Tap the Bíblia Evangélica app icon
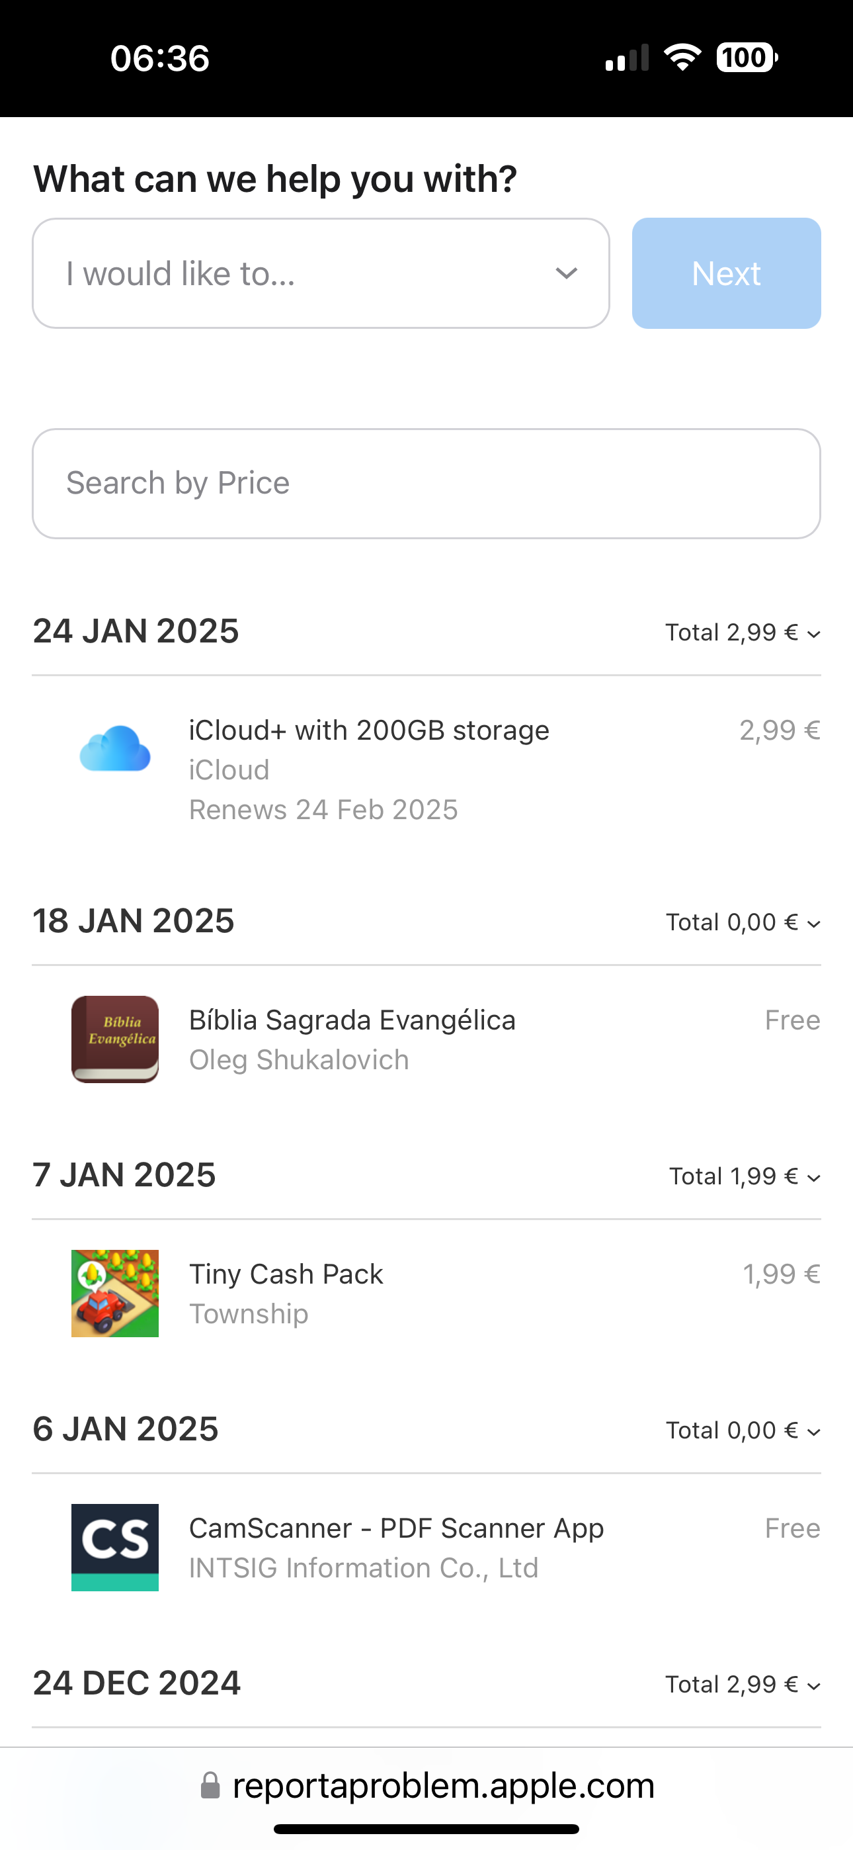This screenshot has width=853, height=1850. point(115,1038)
